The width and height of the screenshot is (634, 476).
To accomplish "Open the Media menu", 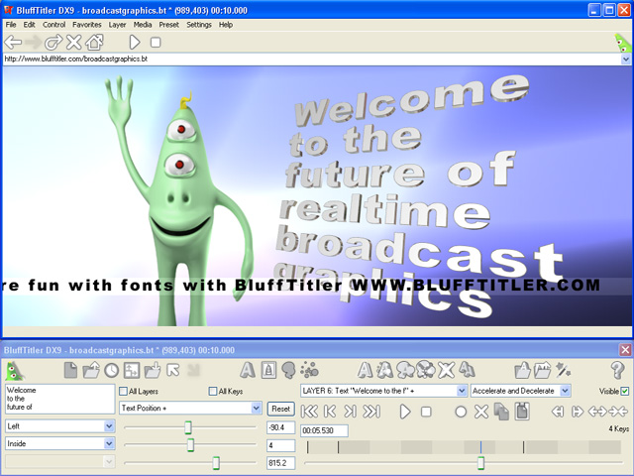I will click(x=143, y=25).
